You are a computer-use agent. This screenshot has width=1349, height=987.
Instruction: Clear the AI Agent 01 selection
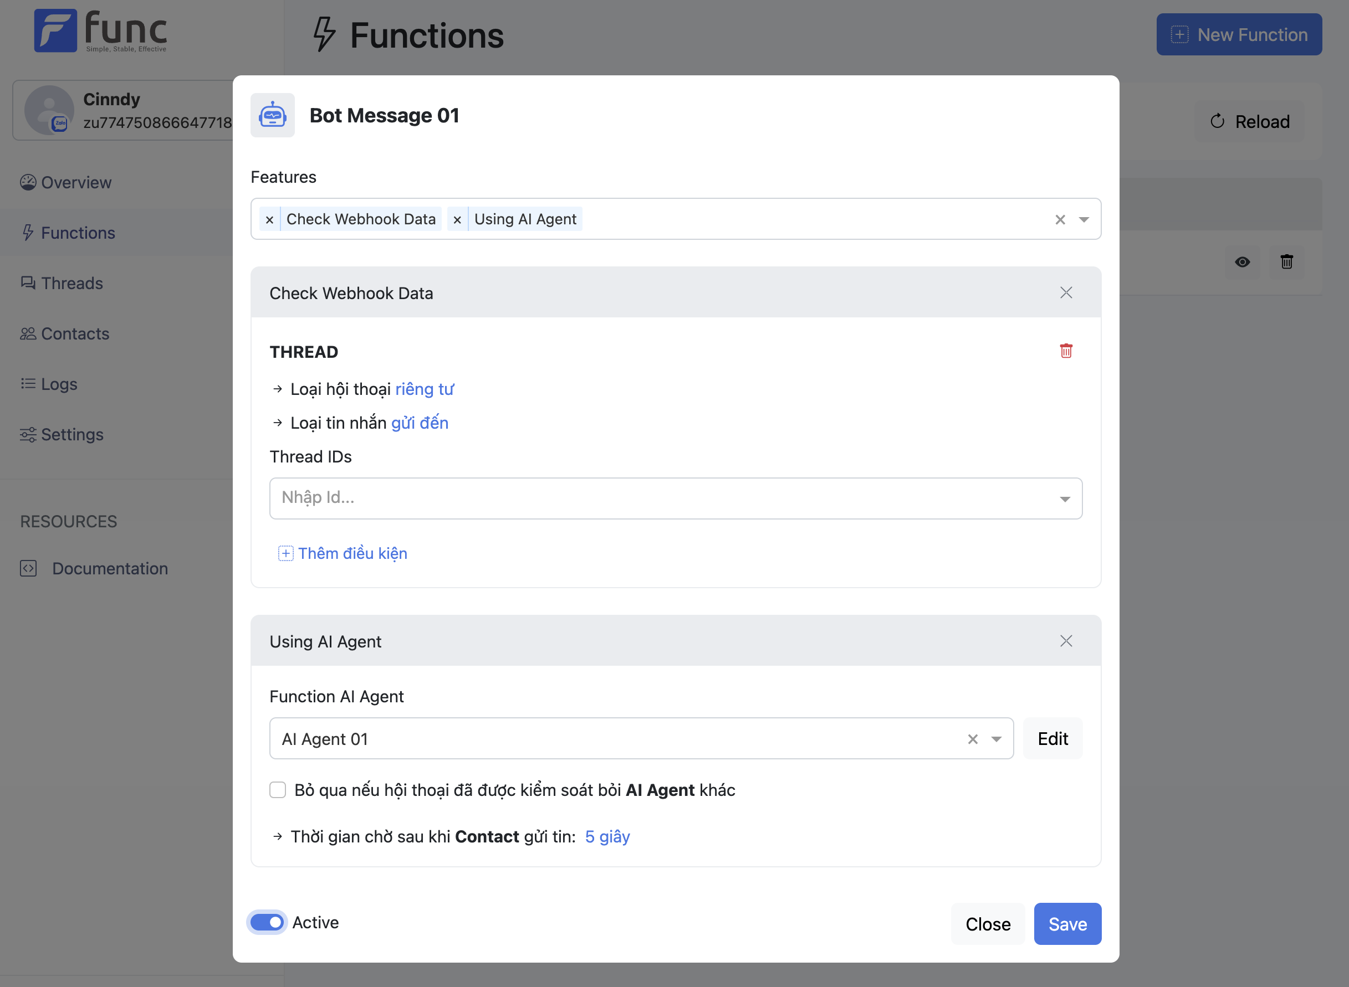973,739
